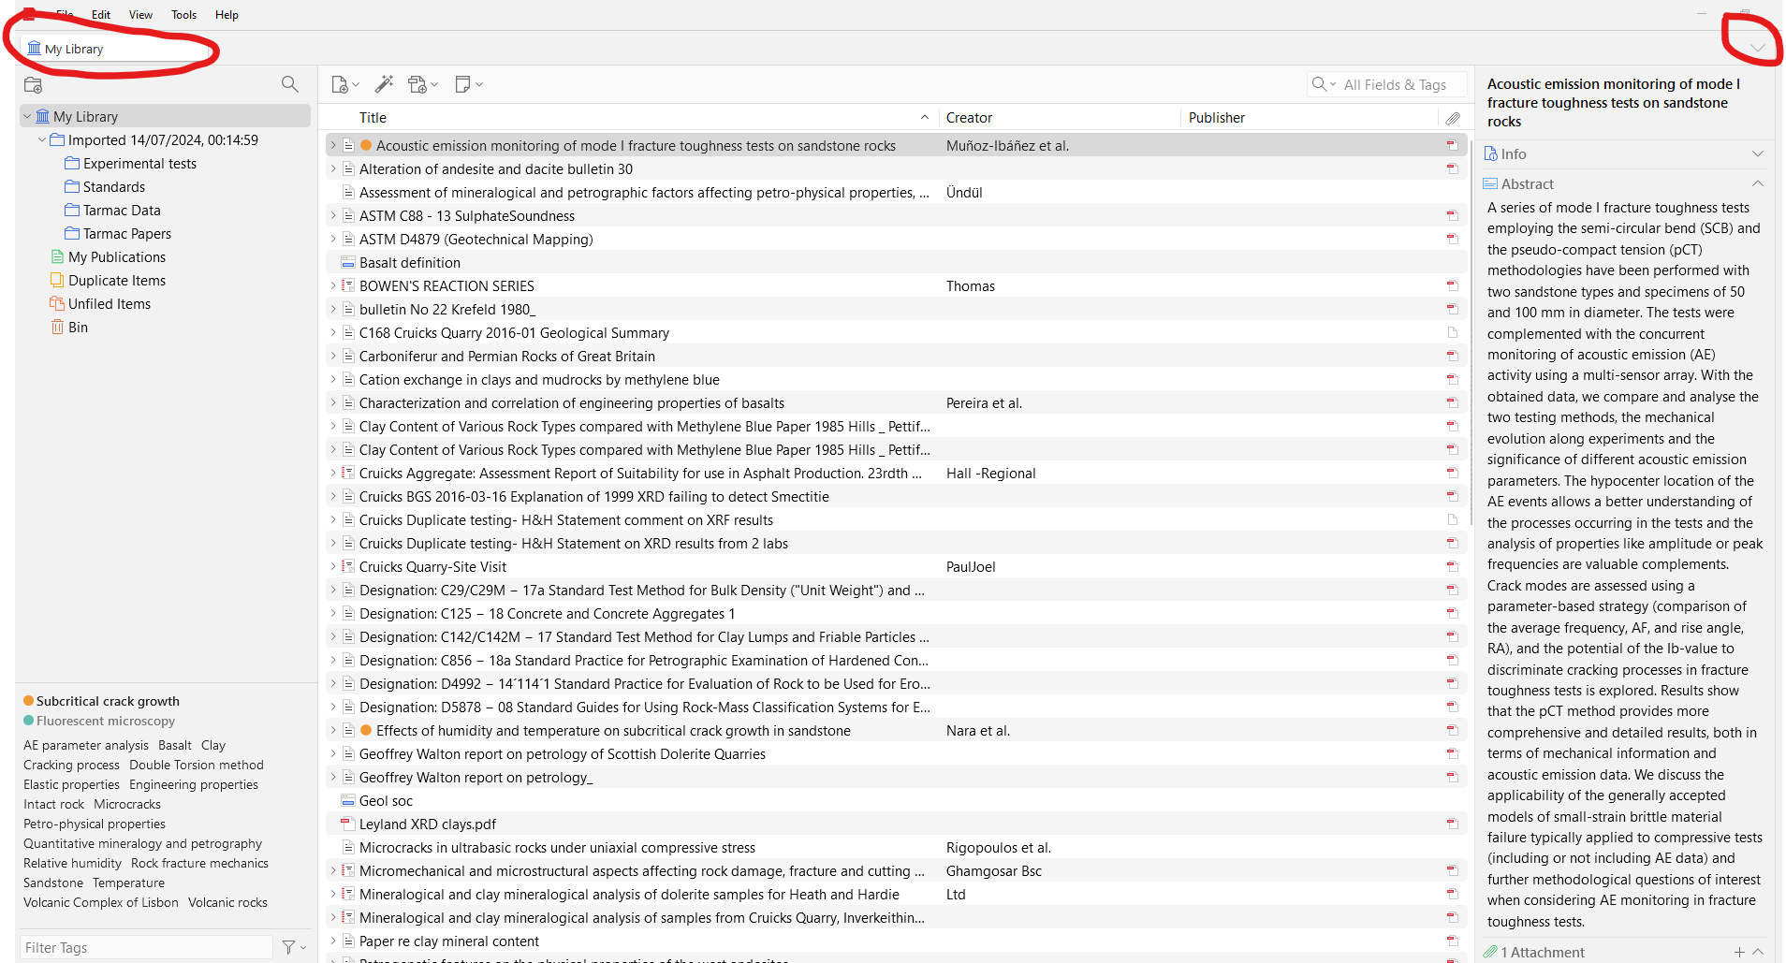
Task: Open the Tools menu
Action: point(184,15)
